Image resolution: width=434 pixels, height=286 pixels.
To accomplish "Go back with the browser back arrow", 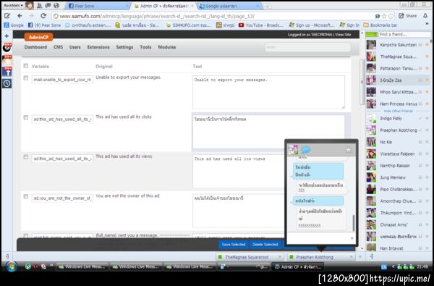I will pos(20,16).
